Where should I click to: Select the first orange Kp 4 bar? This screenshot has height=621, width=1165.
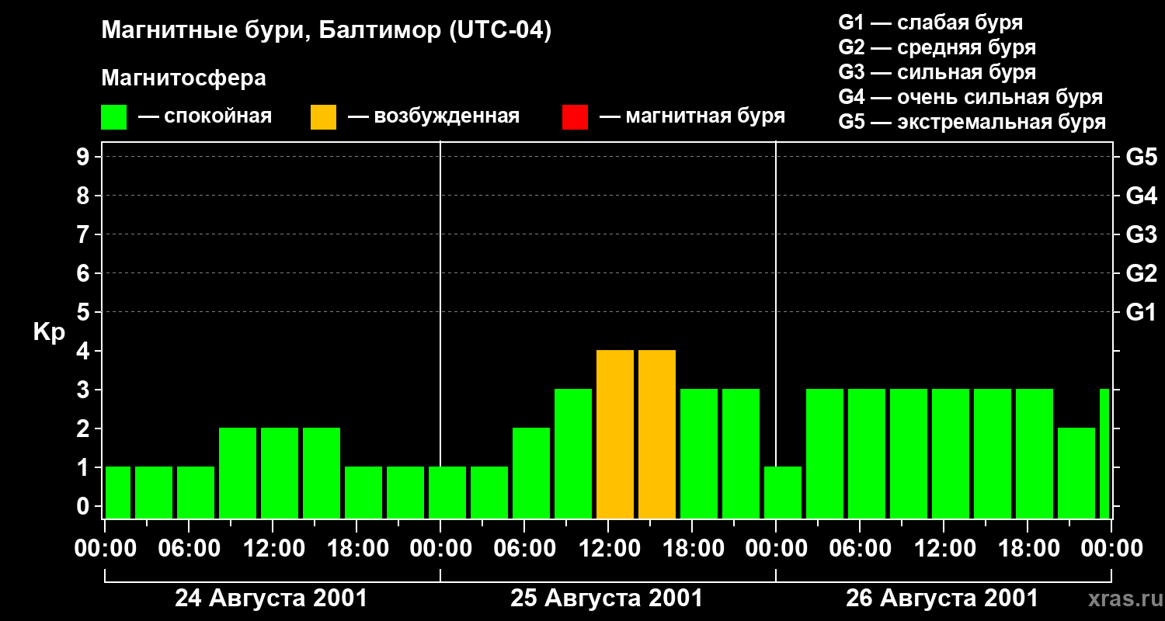(x=615, y=435)
